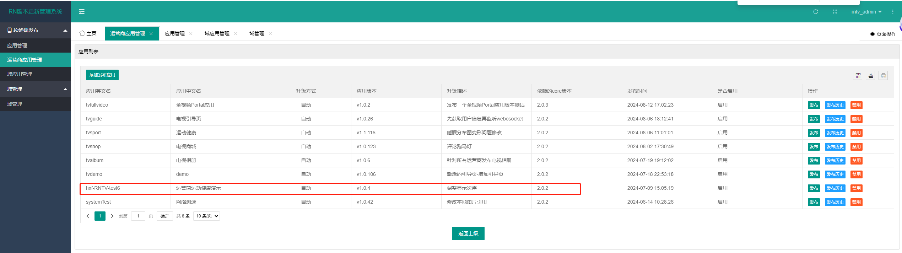902x253 pixels.
Task: Click the print table icon
Action: (x=884, y=75)
